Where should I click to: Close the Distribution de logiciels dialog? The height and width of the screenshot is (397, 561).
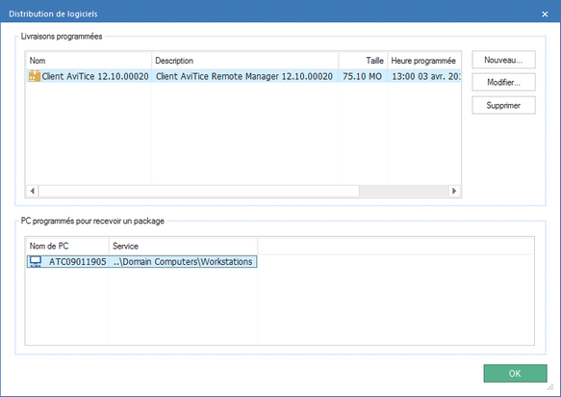(x=545, y=14)
